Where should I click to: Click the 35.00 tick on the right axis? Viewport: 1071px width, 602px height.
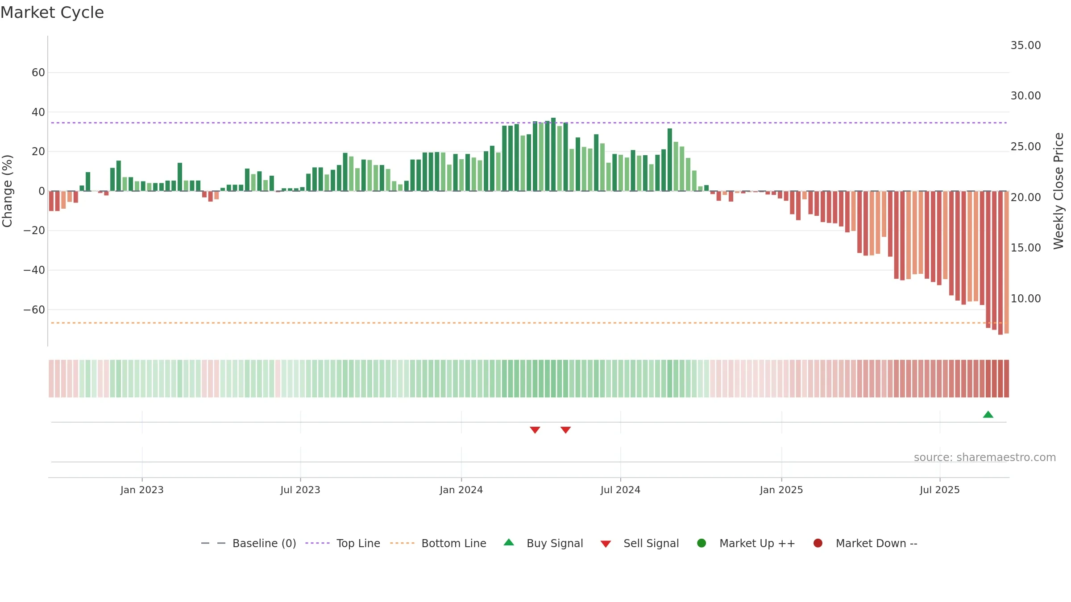click(1025, 45)
